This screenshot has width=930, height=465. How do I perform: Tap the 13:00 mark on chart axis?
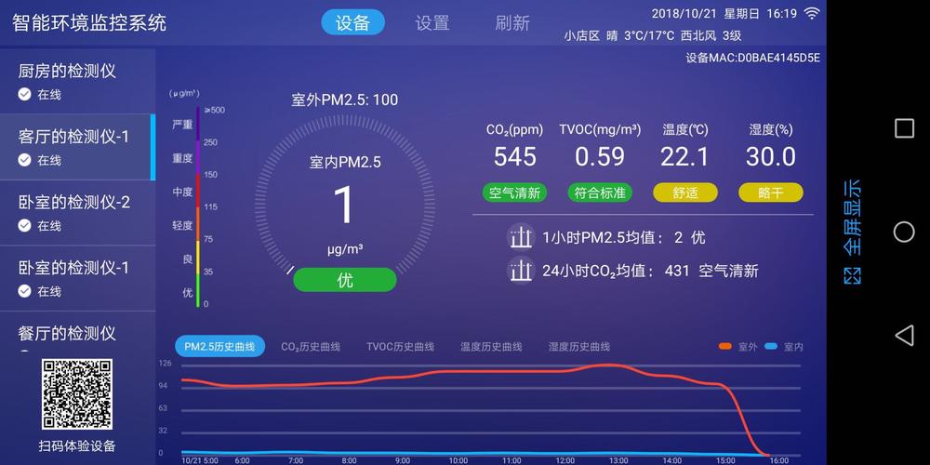[618, 460]
